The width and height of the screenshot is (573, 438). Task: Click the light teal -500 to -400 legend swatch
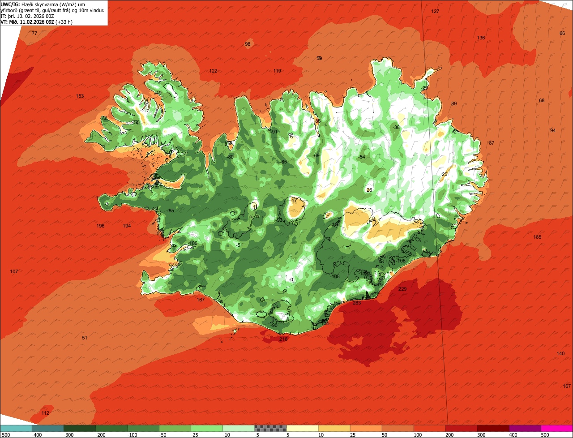click(x=16, y=428)
